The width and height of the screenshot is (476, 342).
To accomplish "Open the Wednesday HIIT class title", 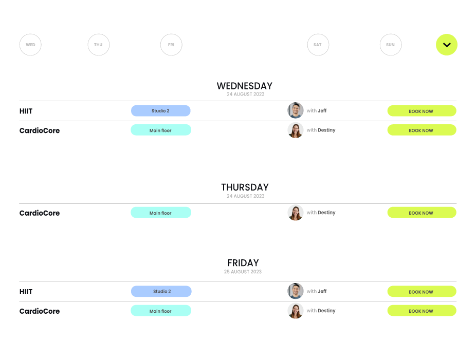I will click(26, 111).
